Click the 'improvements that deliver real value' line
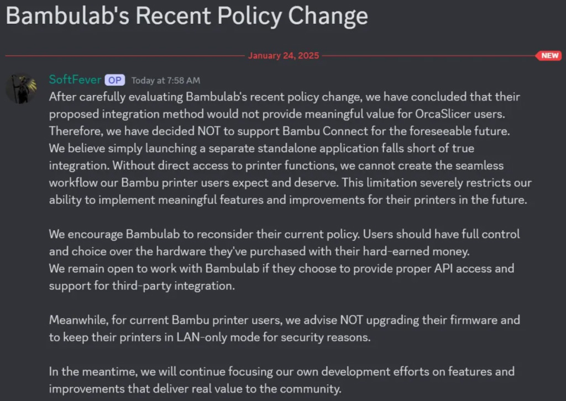 pos(195,389)
